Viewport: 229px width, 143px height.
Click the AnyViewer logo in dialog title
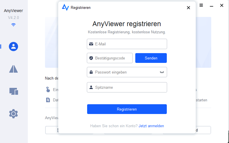pyautogui.click(x=65, y=7)
